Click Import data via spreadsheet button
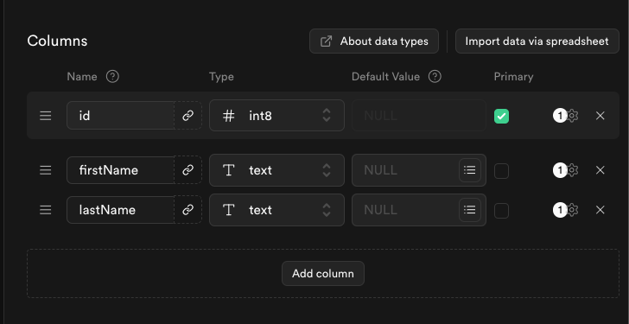The image size is (629, 324). tap(537, 41)
